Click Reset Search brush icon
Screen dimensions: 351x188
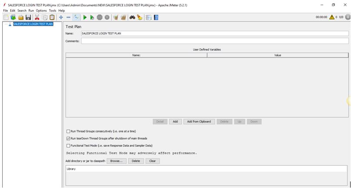tap(140, 17)
